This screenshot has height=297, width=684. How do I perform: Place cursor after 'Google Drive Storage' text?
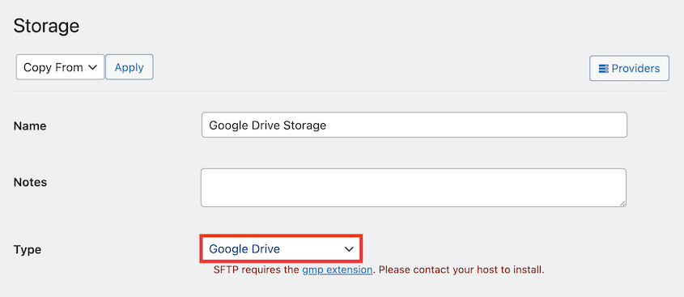coord(328,125)
